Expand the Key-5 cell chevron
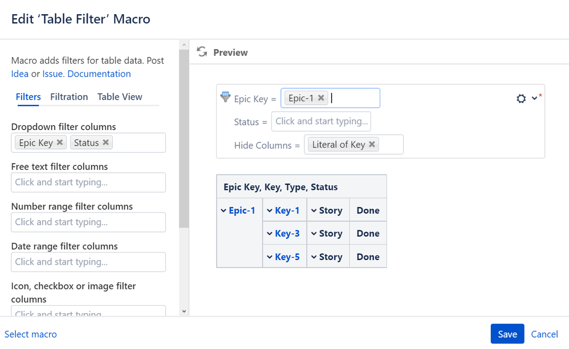The height and width of the screenshot is (349, 569). (270, 257)
